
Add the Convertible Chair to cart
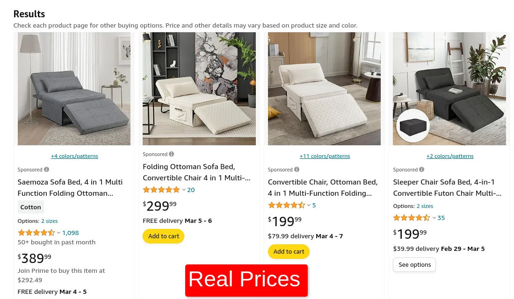pos(289,251)
